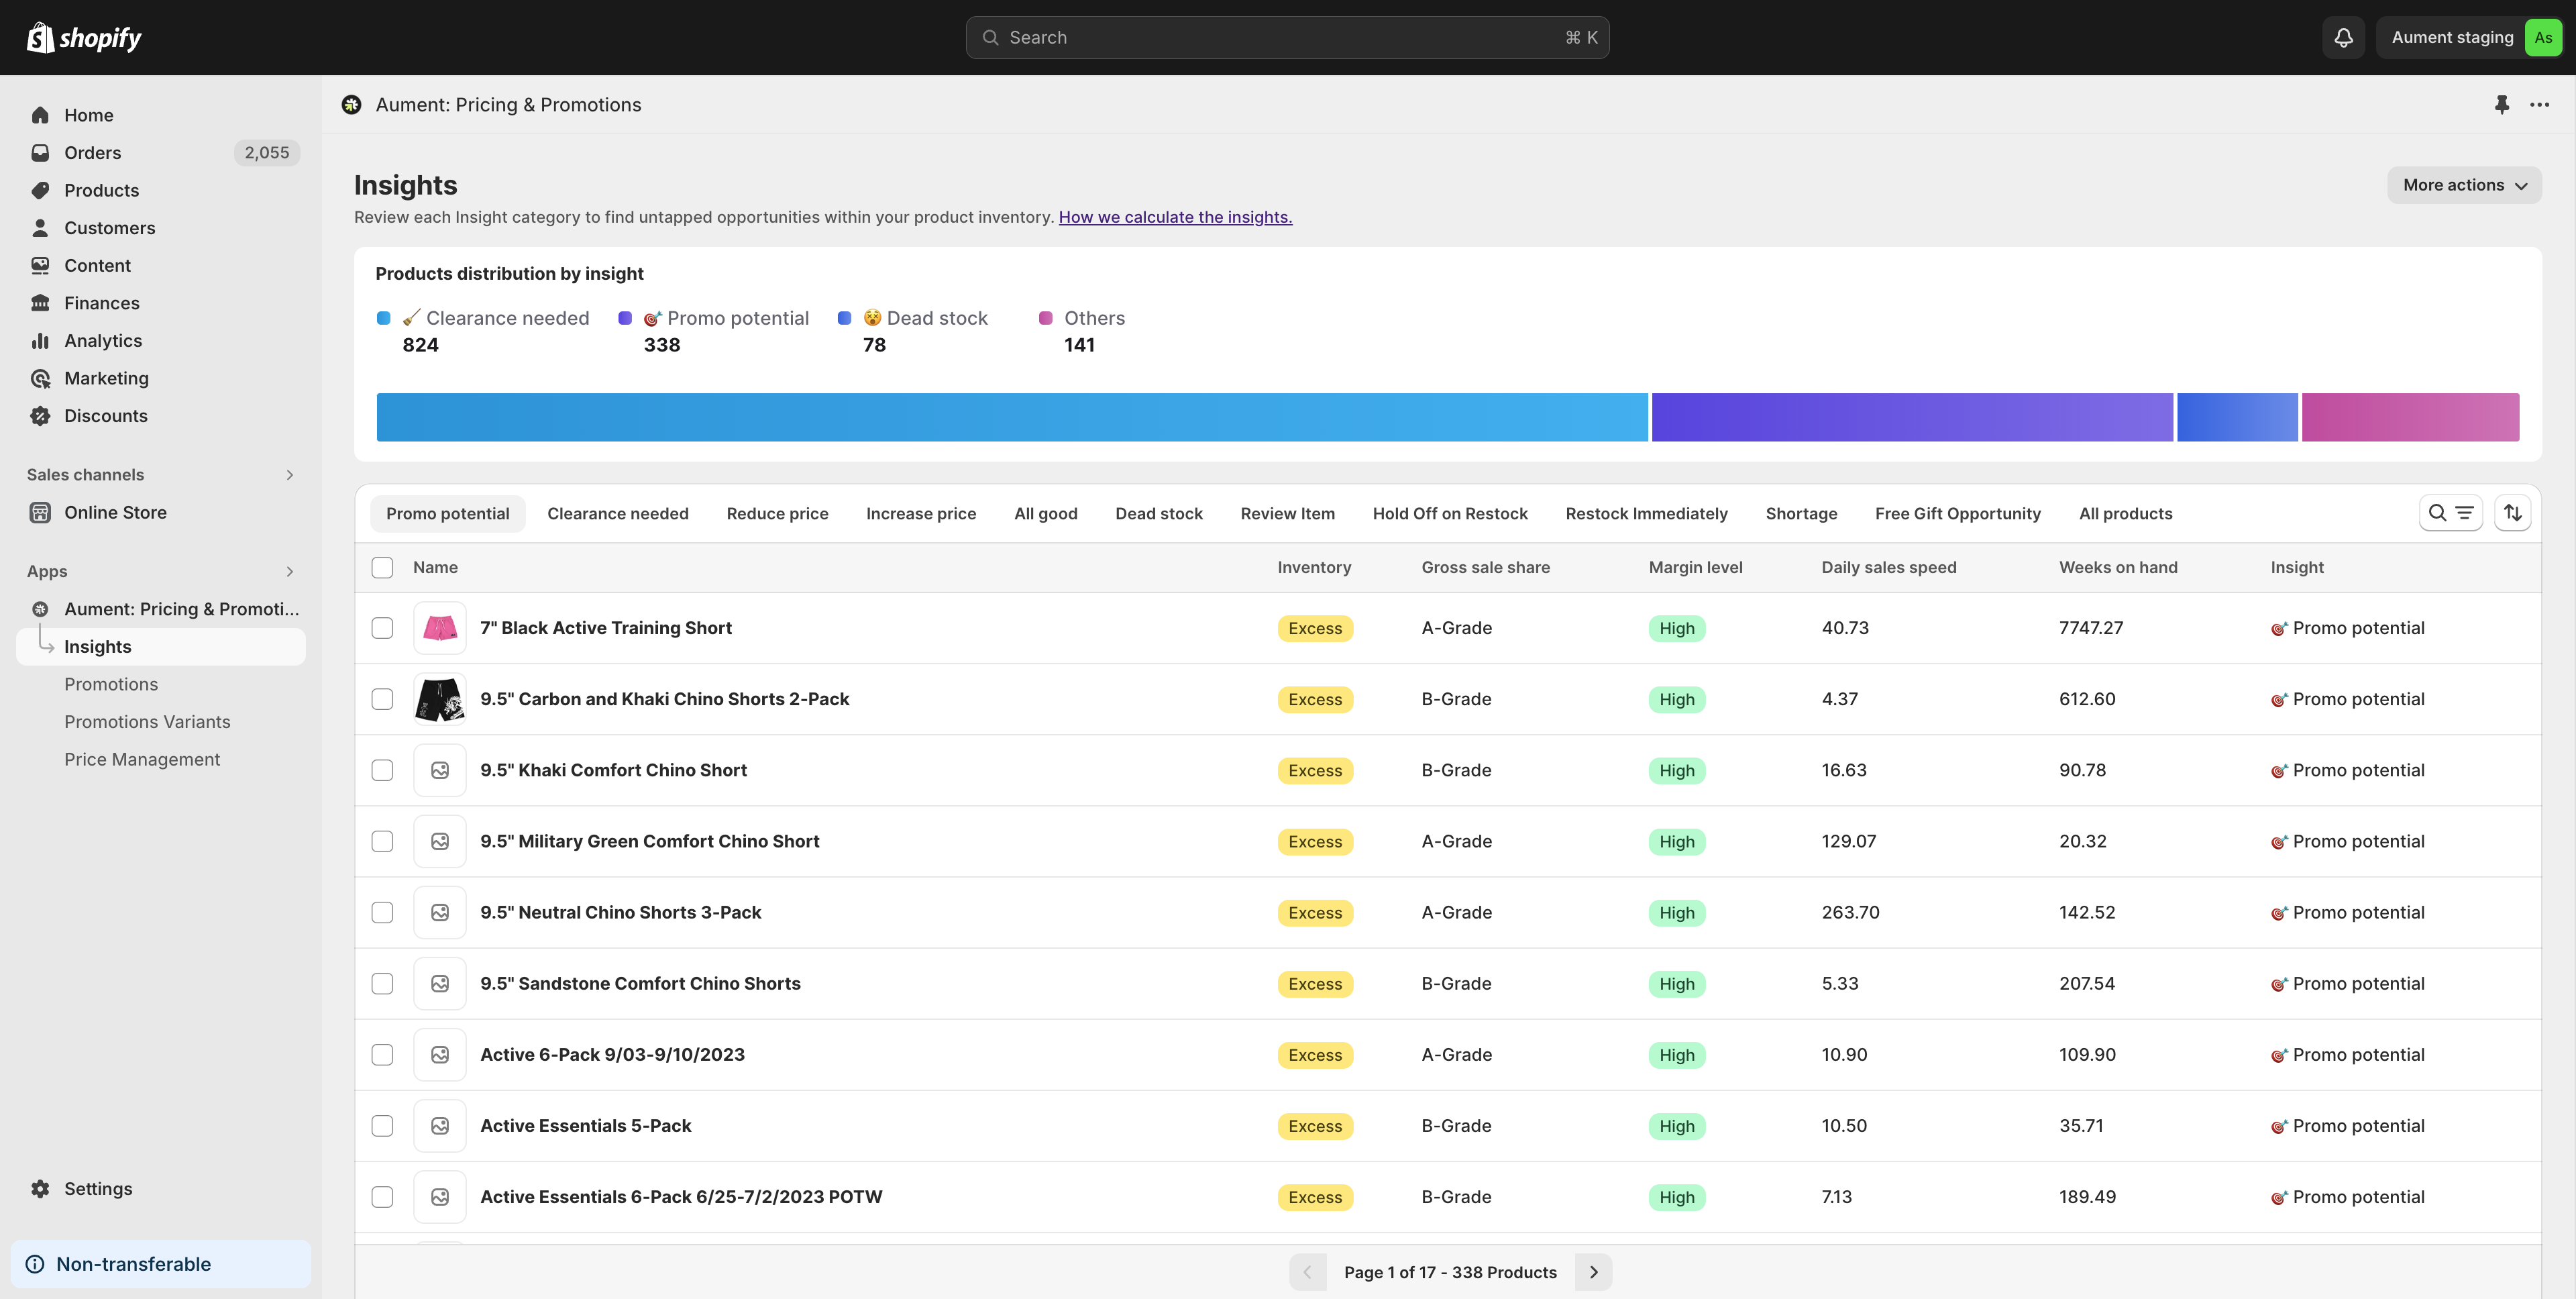Click the Customers person icon

tap(40, 228)
